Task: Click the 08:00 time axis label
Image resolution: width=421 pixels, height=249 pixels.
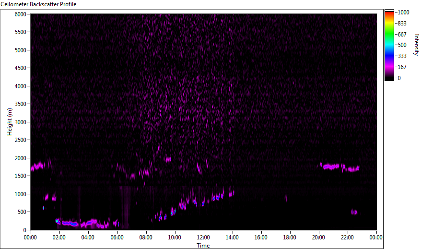Action: pos(146,237)
